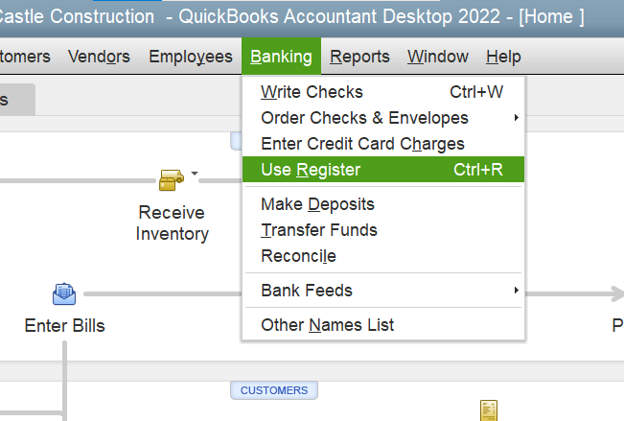Screen dimensions: 624x421
Task: Select Other Names List
Action: pos(383,325)
